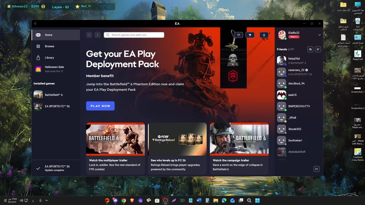Select the Screenshot_2 desktop file

click(358, 106)
